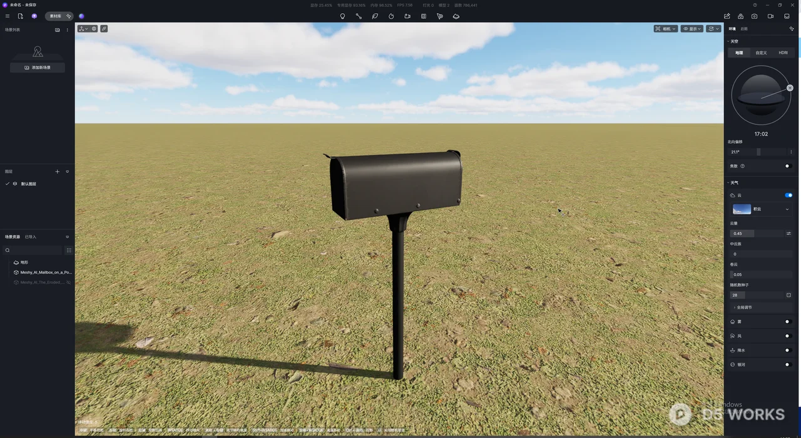Enable the 风 wind toggle
The width and height of the screenshot is (801, 438).
tap(788, 336)
